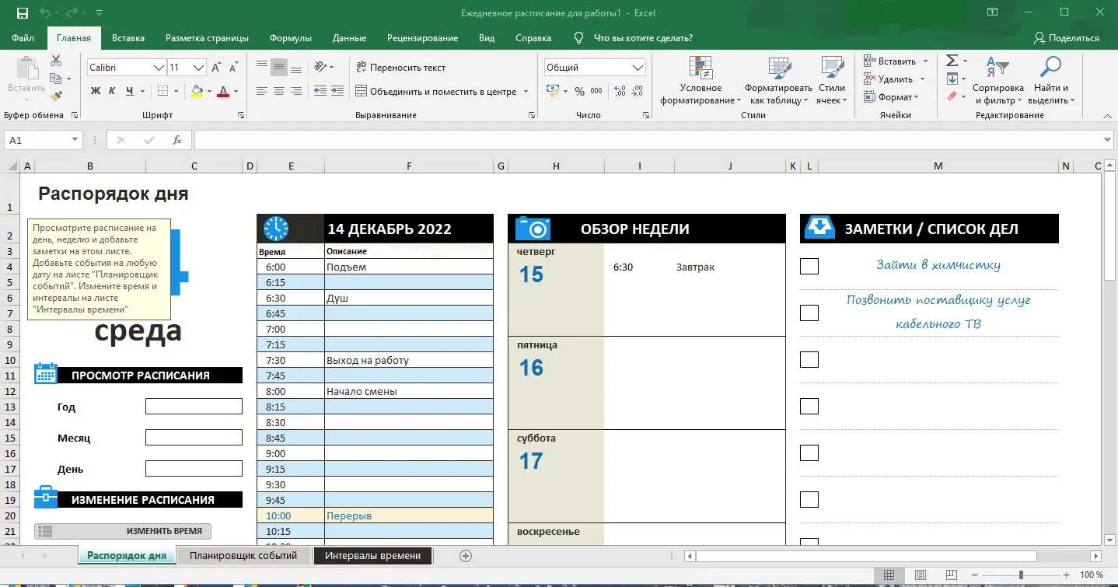Click the AutoSum sigma icon
Image resolution: width=1118 pixels, height=587 pixels.
(952, 61)
